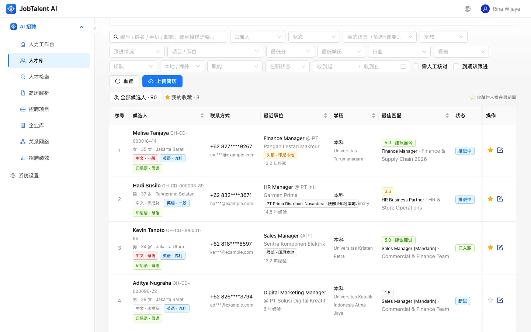Sort by 最佳匹配 column arrows

[x=447, y=115]
